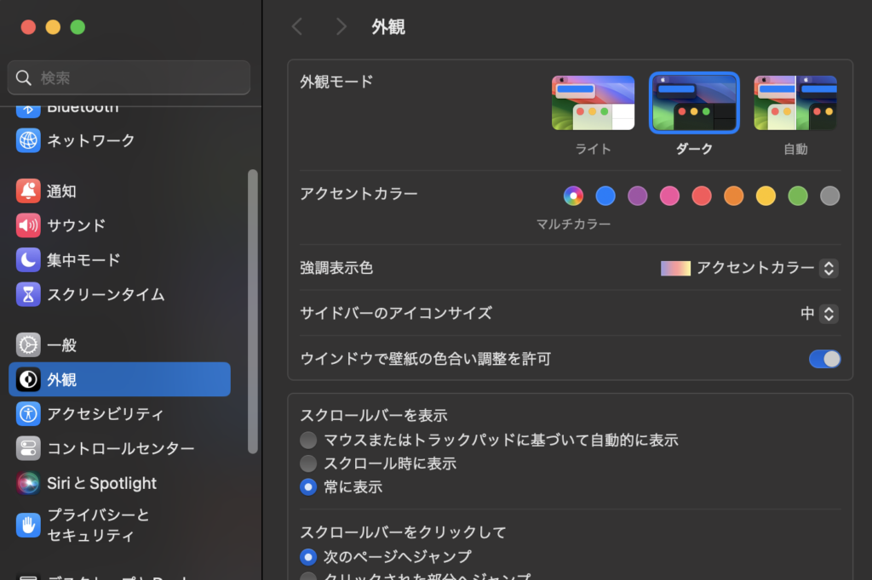Viewport: 872px width, 580px height.
Task: Select the 自動 appearance thumbnail
Action: coord(795,103)
